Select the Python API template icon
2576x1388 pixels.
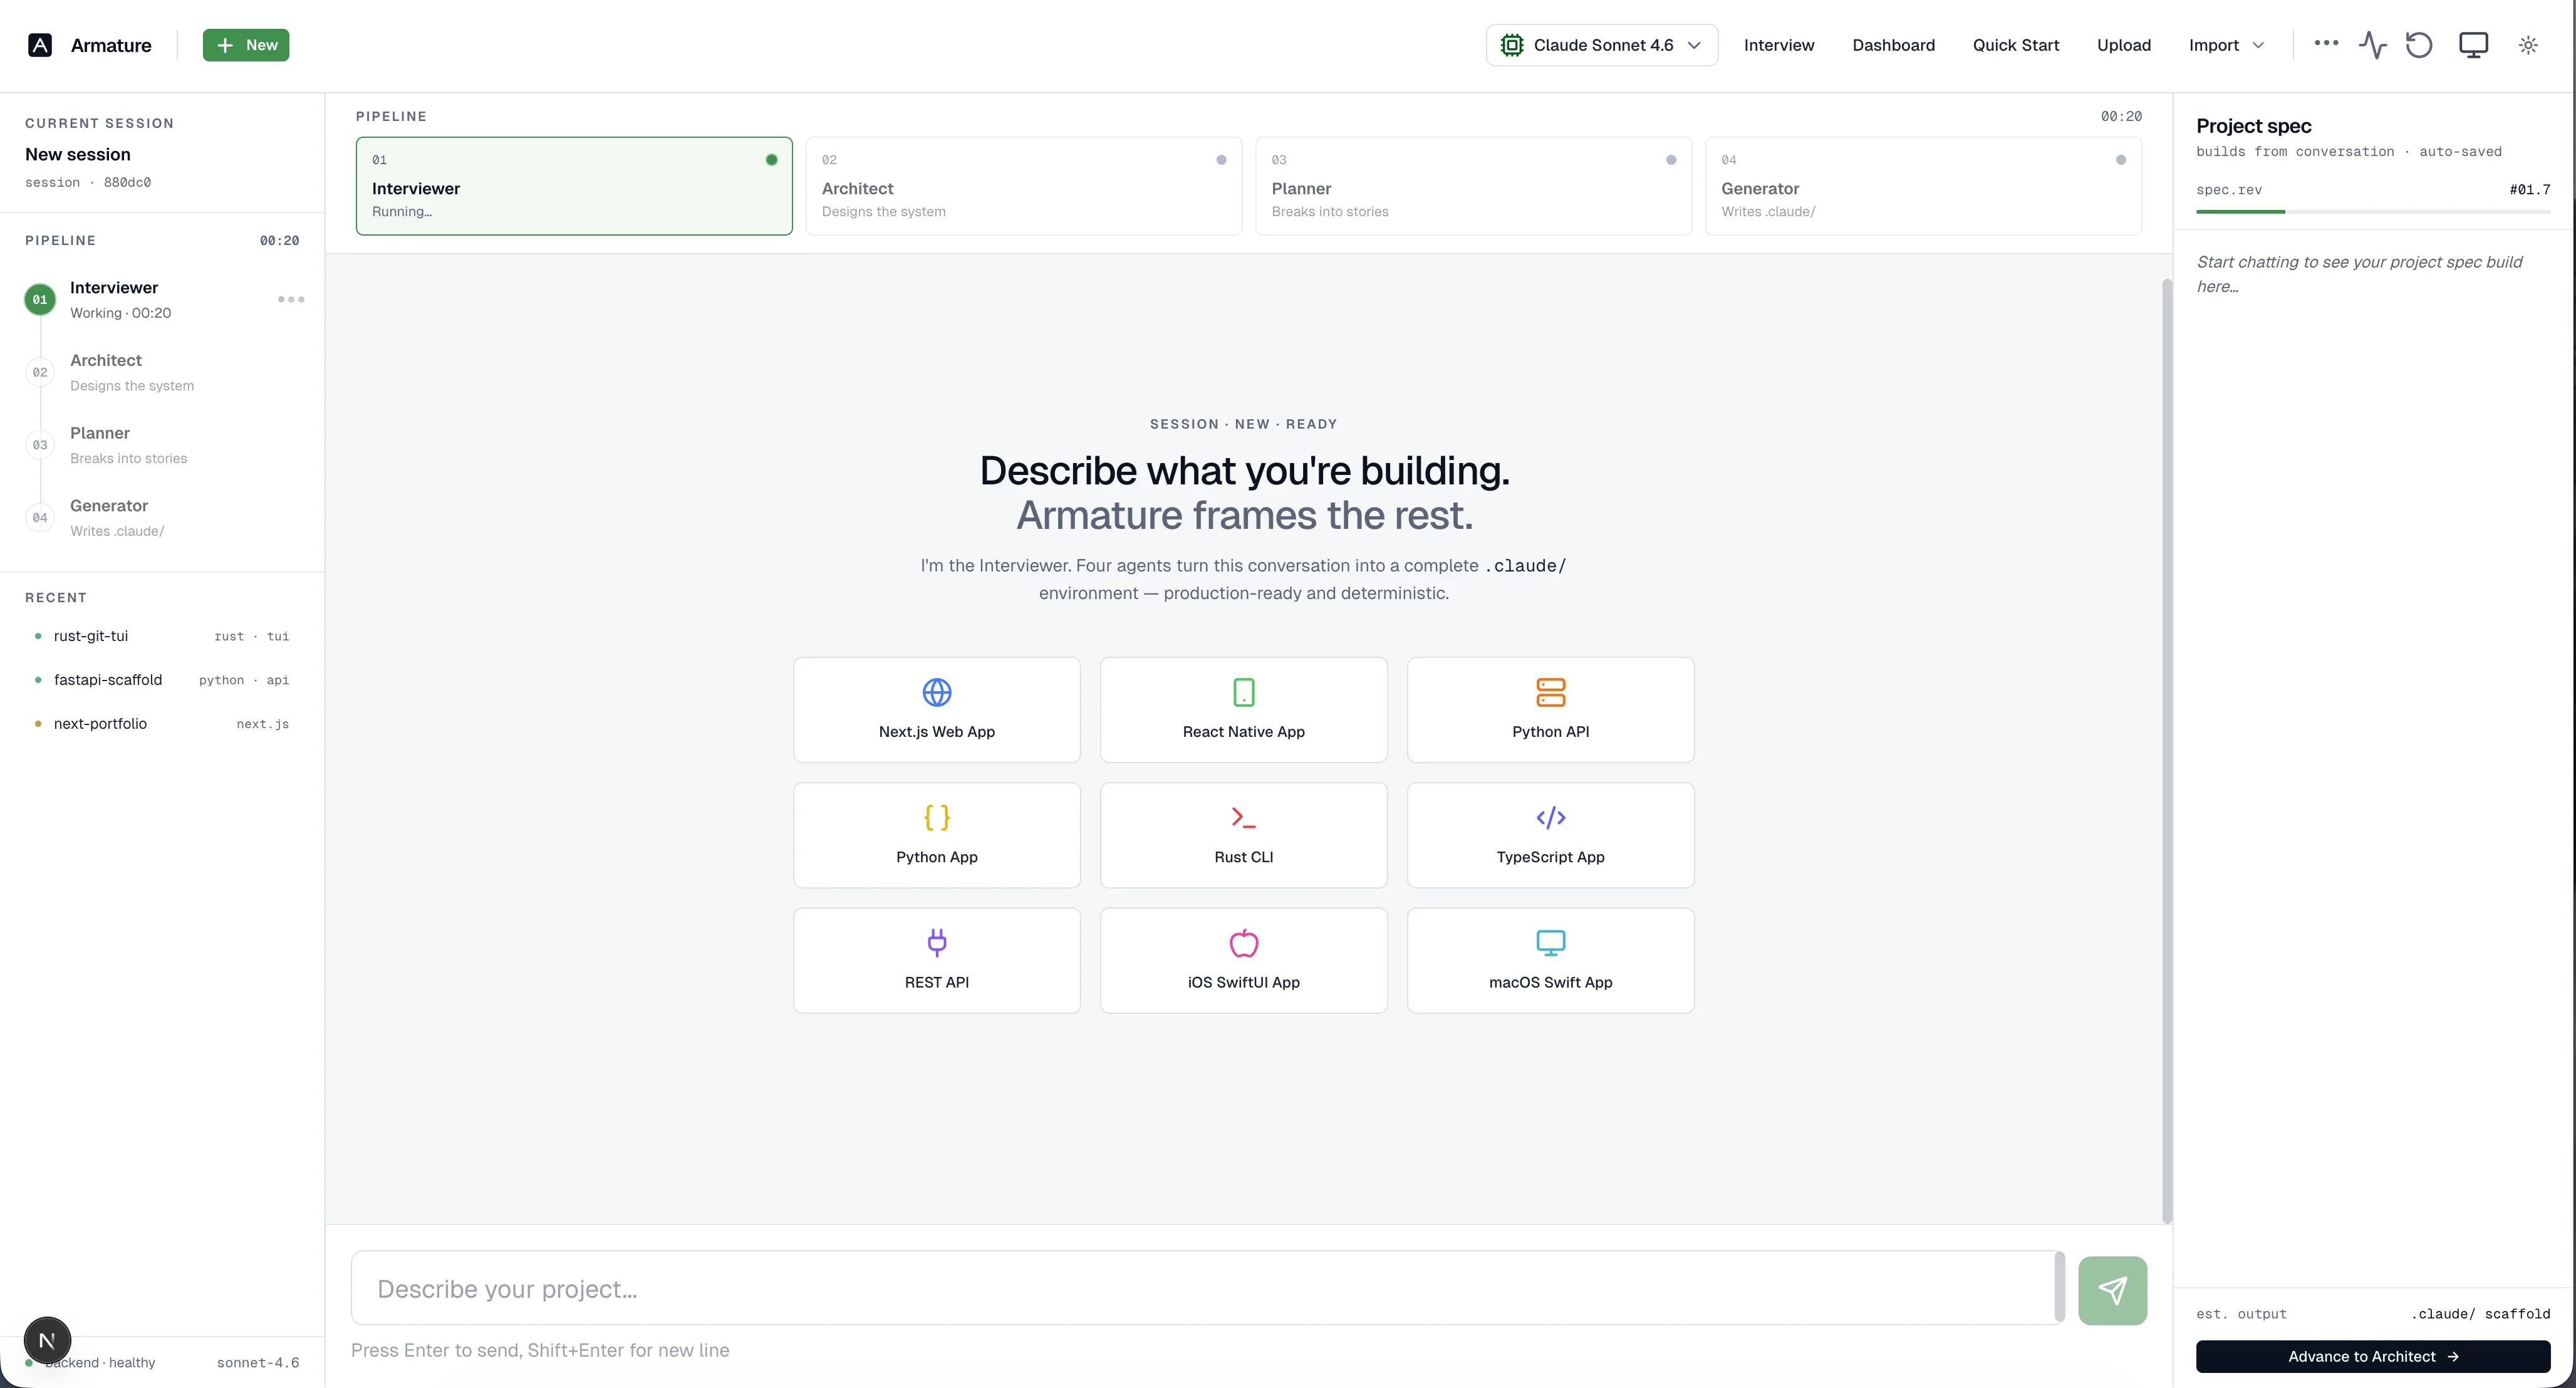tap(1549, 692)
